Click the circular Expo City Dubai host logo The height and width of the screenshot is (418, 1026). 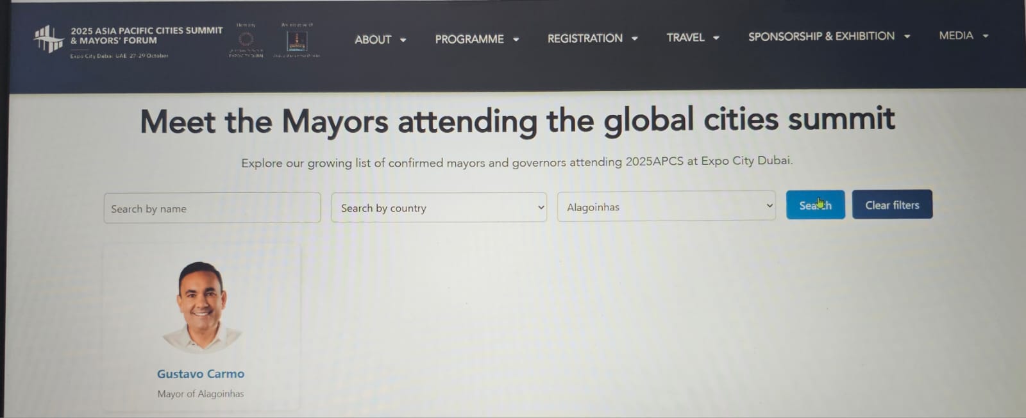(x=246, y=40)
